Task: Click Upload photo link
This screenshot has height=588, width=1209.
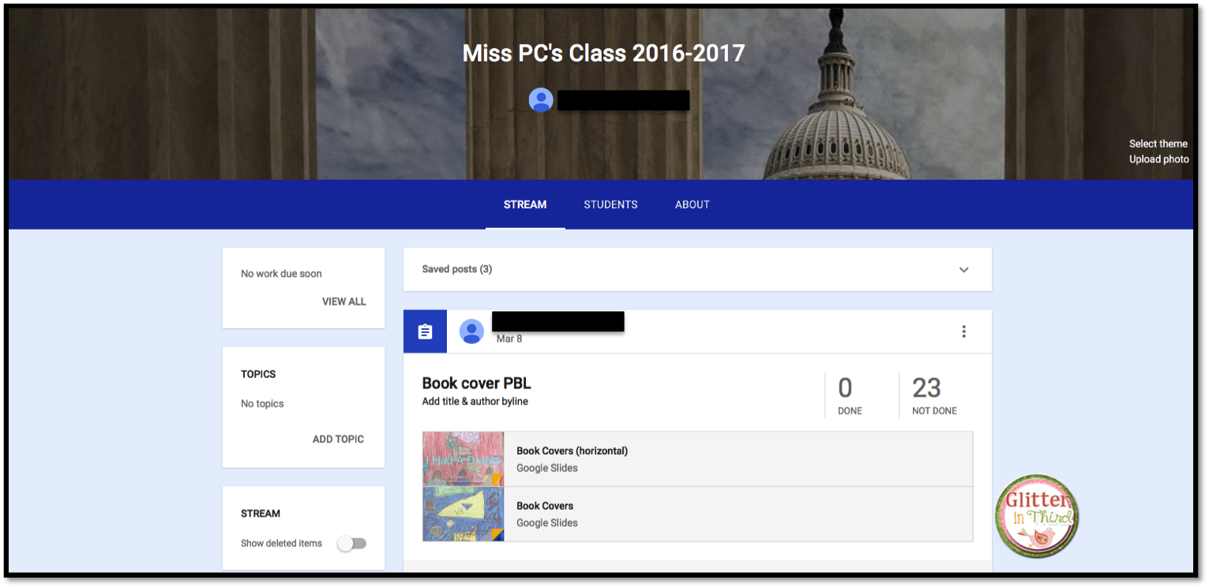Action: pos(1158,159)
